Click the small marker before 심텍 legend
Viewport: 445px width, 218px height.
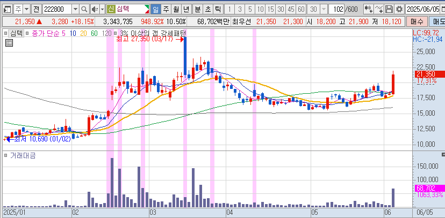tap(6, 33)
